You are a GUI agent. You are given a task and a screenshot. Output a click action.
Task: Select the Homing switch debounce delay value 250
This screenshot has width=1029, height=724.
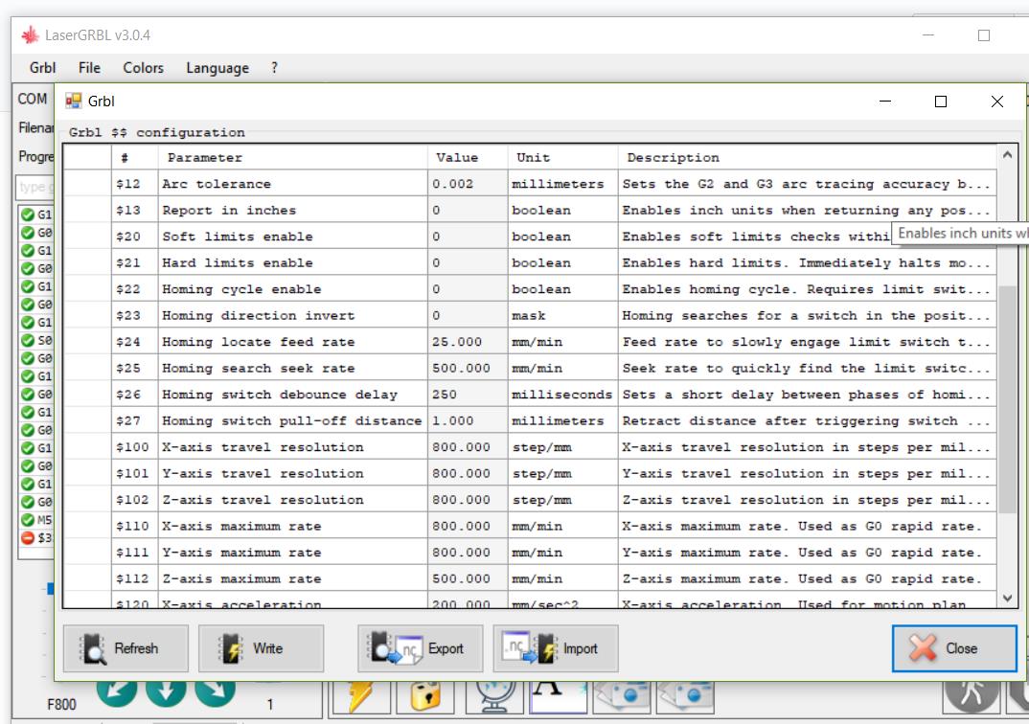[x=468, y=395]
